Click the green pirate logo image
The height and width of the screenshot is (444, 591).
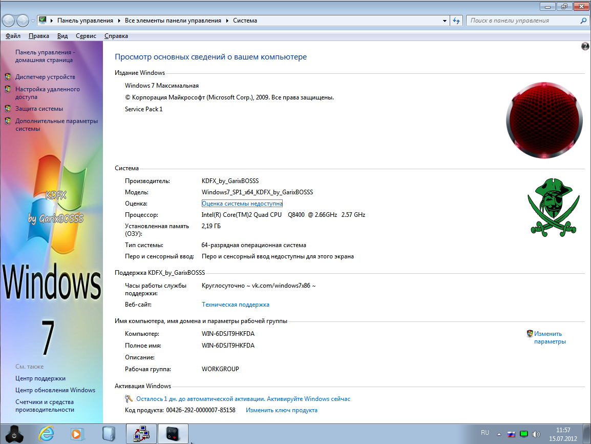tap(553, 208)
